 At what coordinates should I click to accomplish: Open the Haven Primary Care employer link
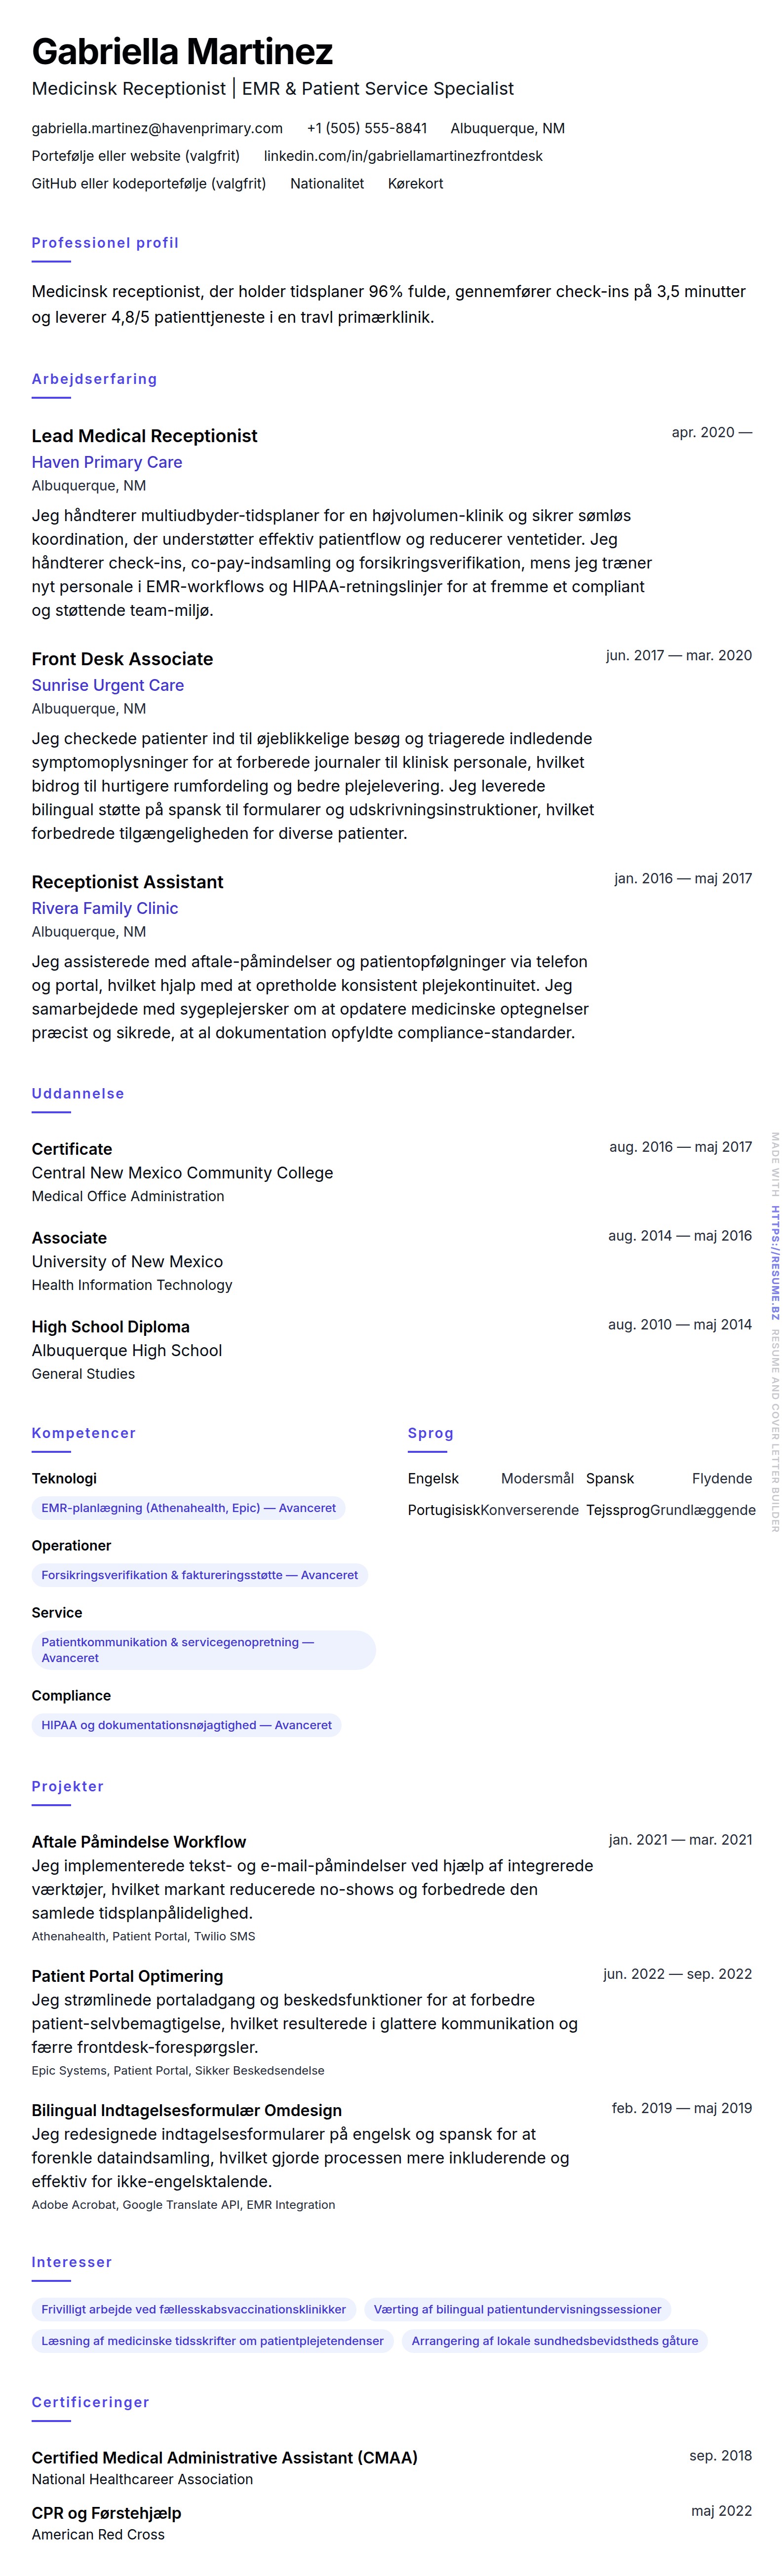click(x=106, y=462)
